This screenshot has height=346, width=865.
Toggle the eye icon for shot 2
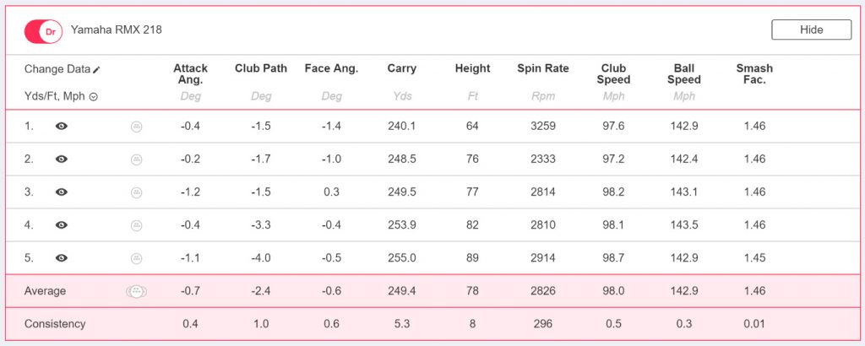[62, 159]
